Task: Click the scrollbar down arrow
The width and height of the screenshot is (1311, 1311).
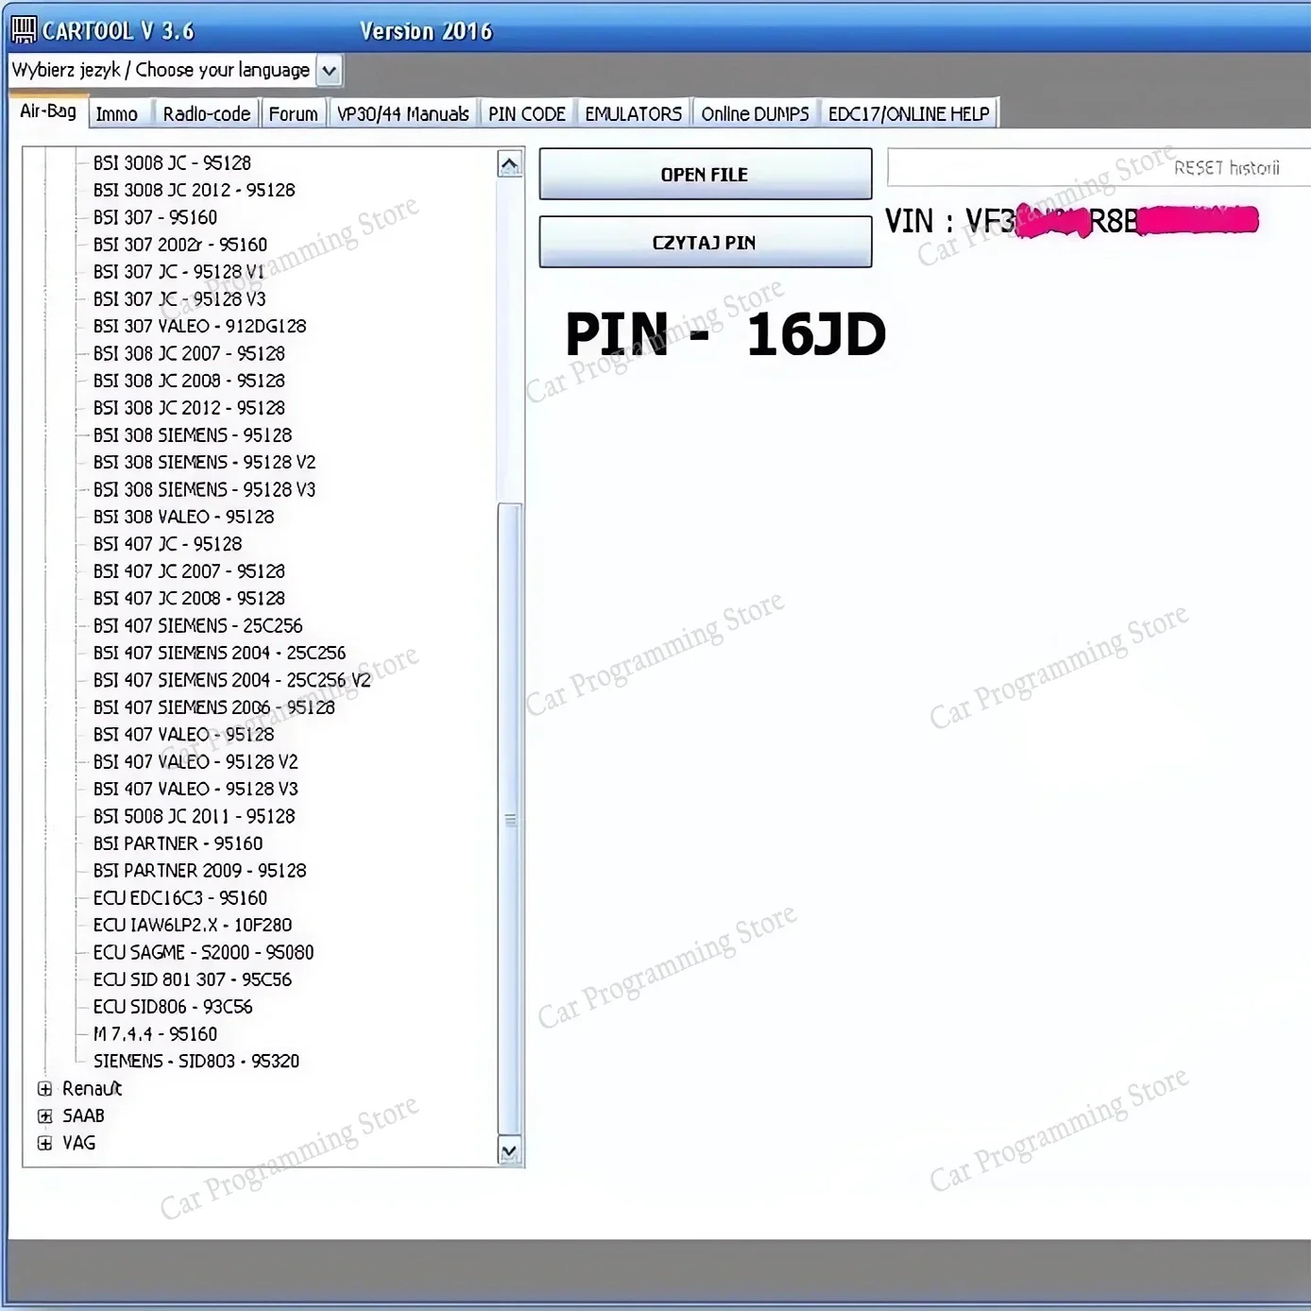Action: point(509,1152)
